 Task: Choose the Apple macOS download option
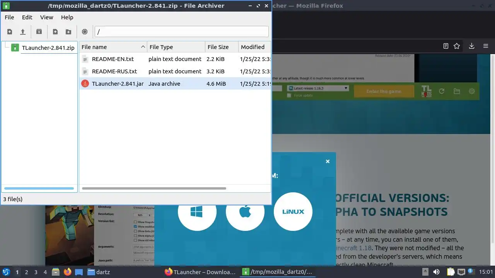245,212
